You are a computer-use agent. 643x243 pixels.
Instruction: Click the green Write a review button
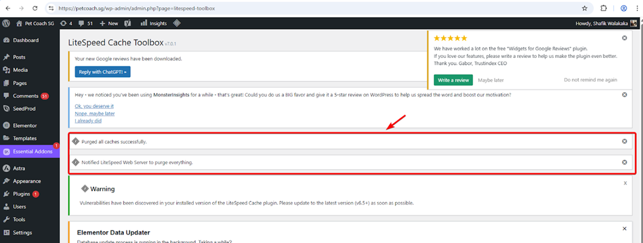[x=453, y=80]
